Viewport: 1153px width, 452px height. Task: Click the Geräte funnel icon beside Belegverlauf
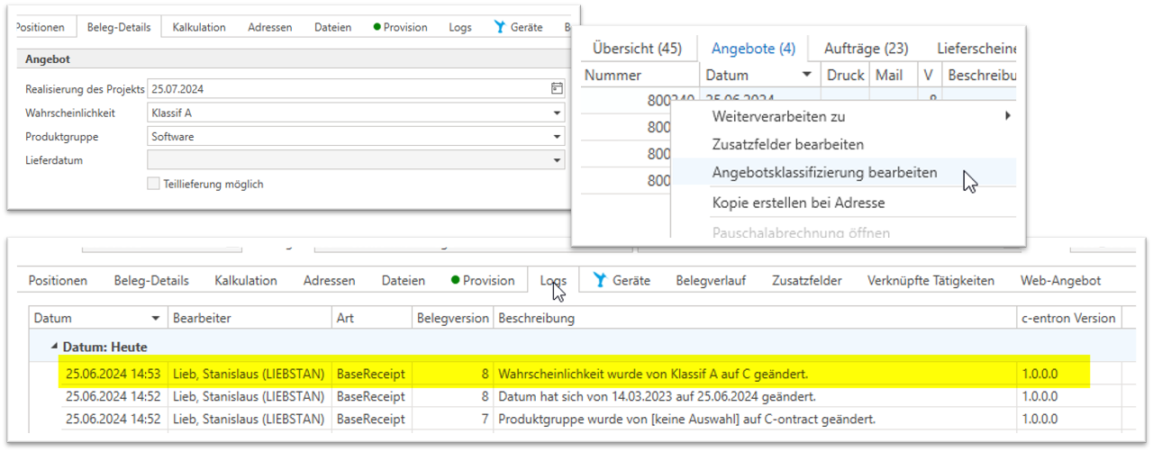pos(599,280)
